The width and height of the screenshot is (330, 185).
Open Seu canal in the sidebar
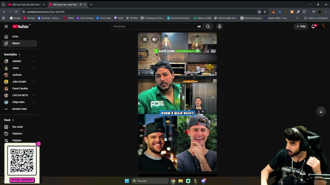(x=20, y=127)
